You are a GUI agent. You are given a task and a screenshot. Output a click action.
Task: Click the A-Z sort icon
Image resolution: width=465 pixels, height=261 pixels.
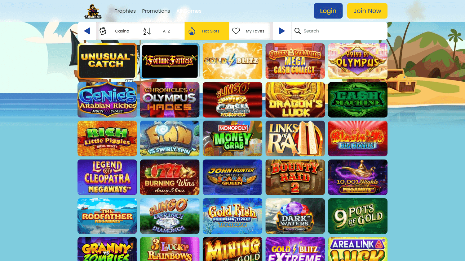(147, 31)
